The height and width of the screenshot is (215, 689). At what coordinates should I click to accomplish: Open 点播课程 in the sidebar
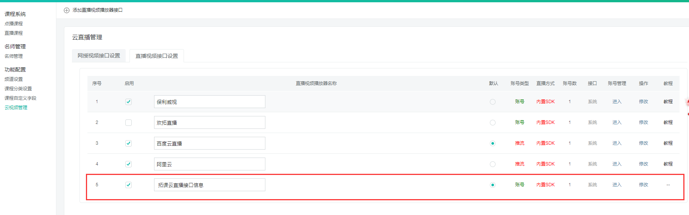coord(14,23)
